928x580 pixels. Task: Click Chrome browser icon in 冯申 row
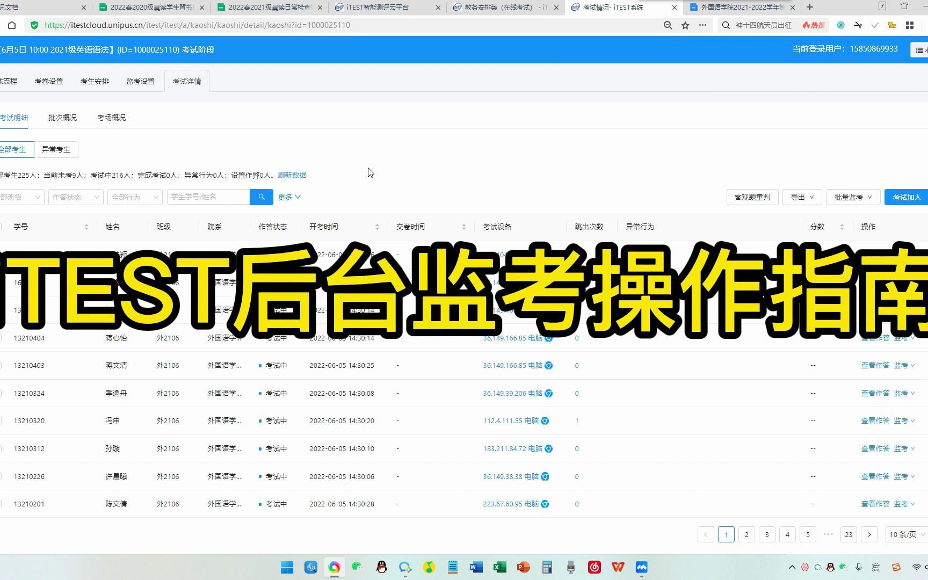545,421
